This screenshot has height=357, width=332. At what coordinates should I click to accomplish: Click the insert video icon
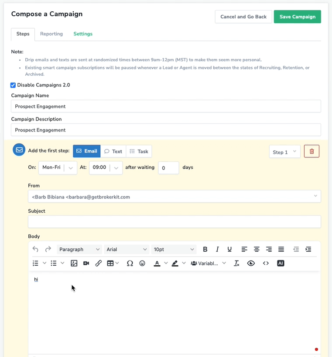86,263
